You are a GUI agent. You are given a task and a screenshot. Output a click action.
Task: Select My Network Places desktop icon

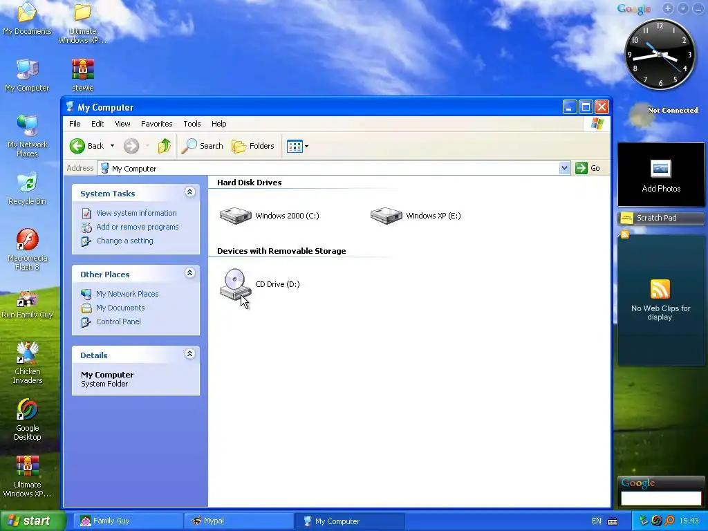(x=27, y=136)
